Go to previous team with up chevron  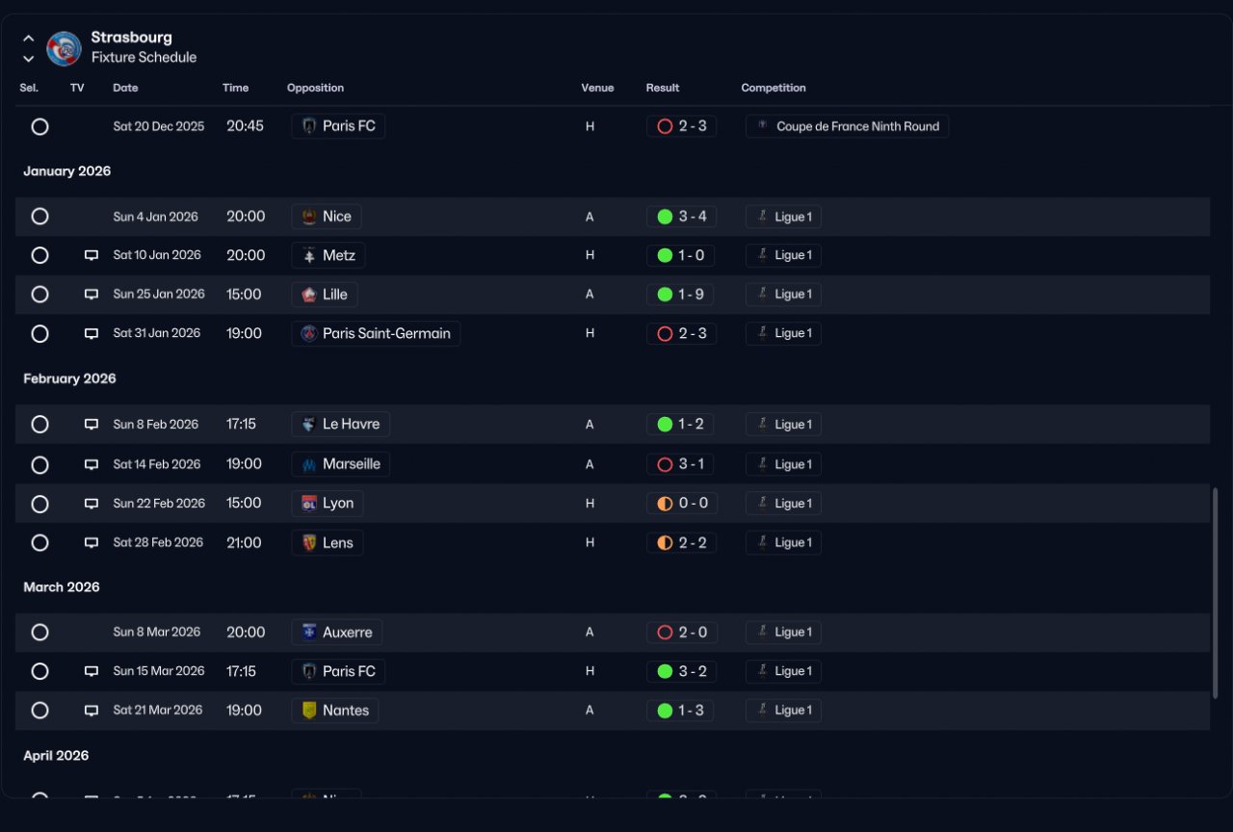(x=28, y=39)
